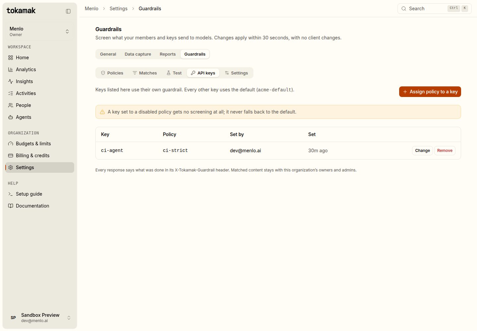The width and height of the screenshot is (477, 331).
Task: Click the Activities list icon
Action: pyautogui.click(x=11, y=93)
